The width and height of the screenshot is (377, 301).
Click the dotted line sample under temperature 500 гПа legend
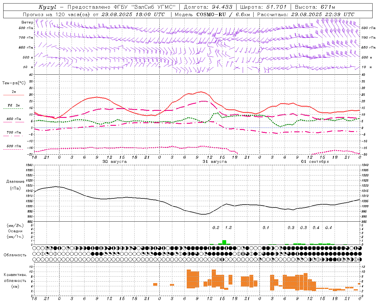pyautogui.click(x=13, y=149)
